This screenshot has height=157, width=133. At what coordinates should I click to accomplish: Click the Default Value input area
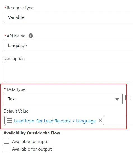118,120
